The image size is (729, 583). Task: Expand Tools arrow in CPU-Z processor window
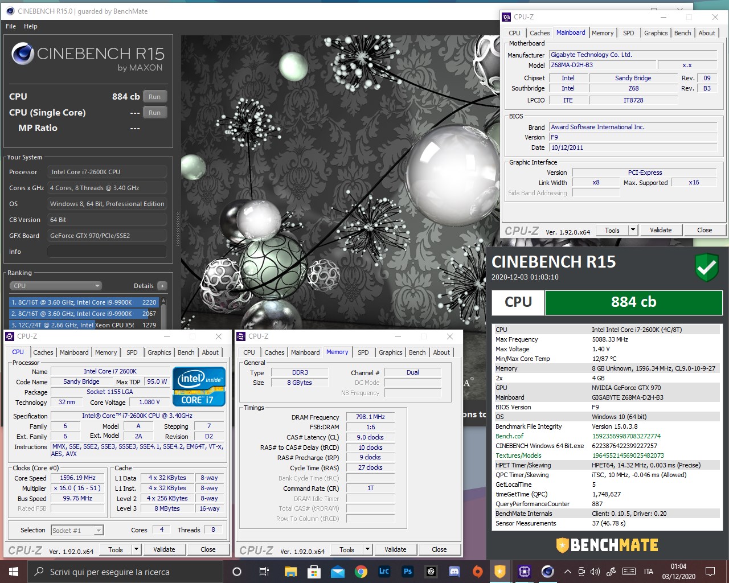(136, 549)
